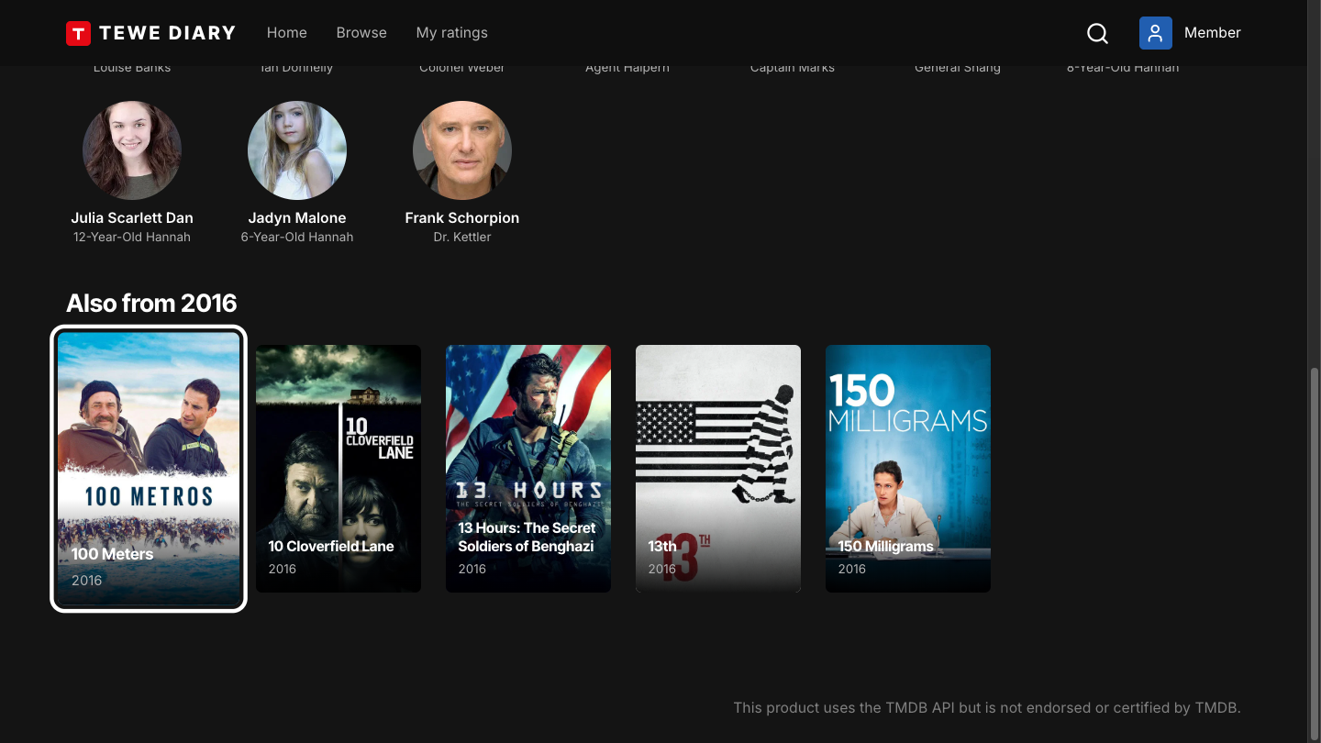Screen dimensions: 1321x743
Task: Click the Member account label
Action: [x=1213, y=33]
